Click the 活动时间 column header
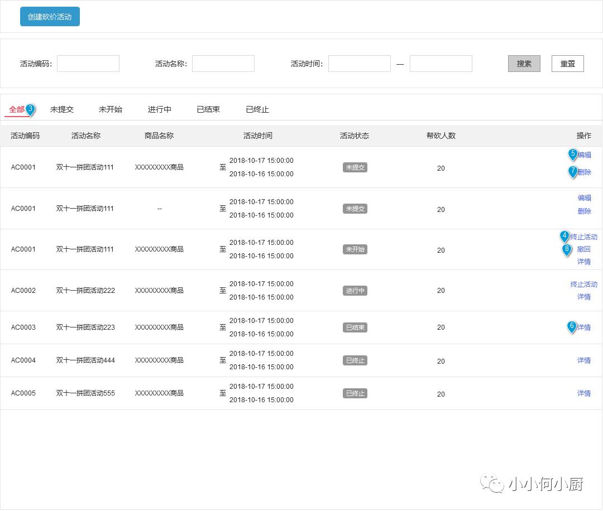The image size is (603, 511). pos(257,136)
